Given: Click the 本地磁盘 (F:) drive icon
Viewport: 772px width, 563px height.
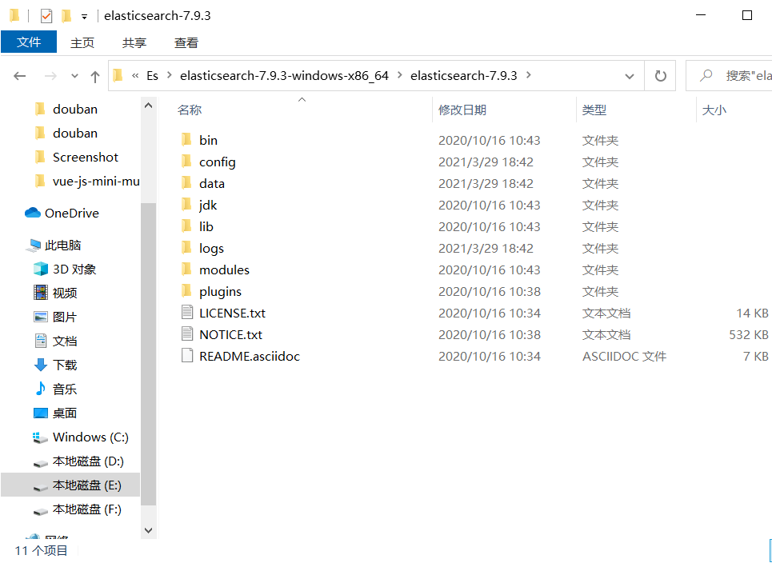Looking at the screenshot, I should pyautogui.click(x=40, y=511).
